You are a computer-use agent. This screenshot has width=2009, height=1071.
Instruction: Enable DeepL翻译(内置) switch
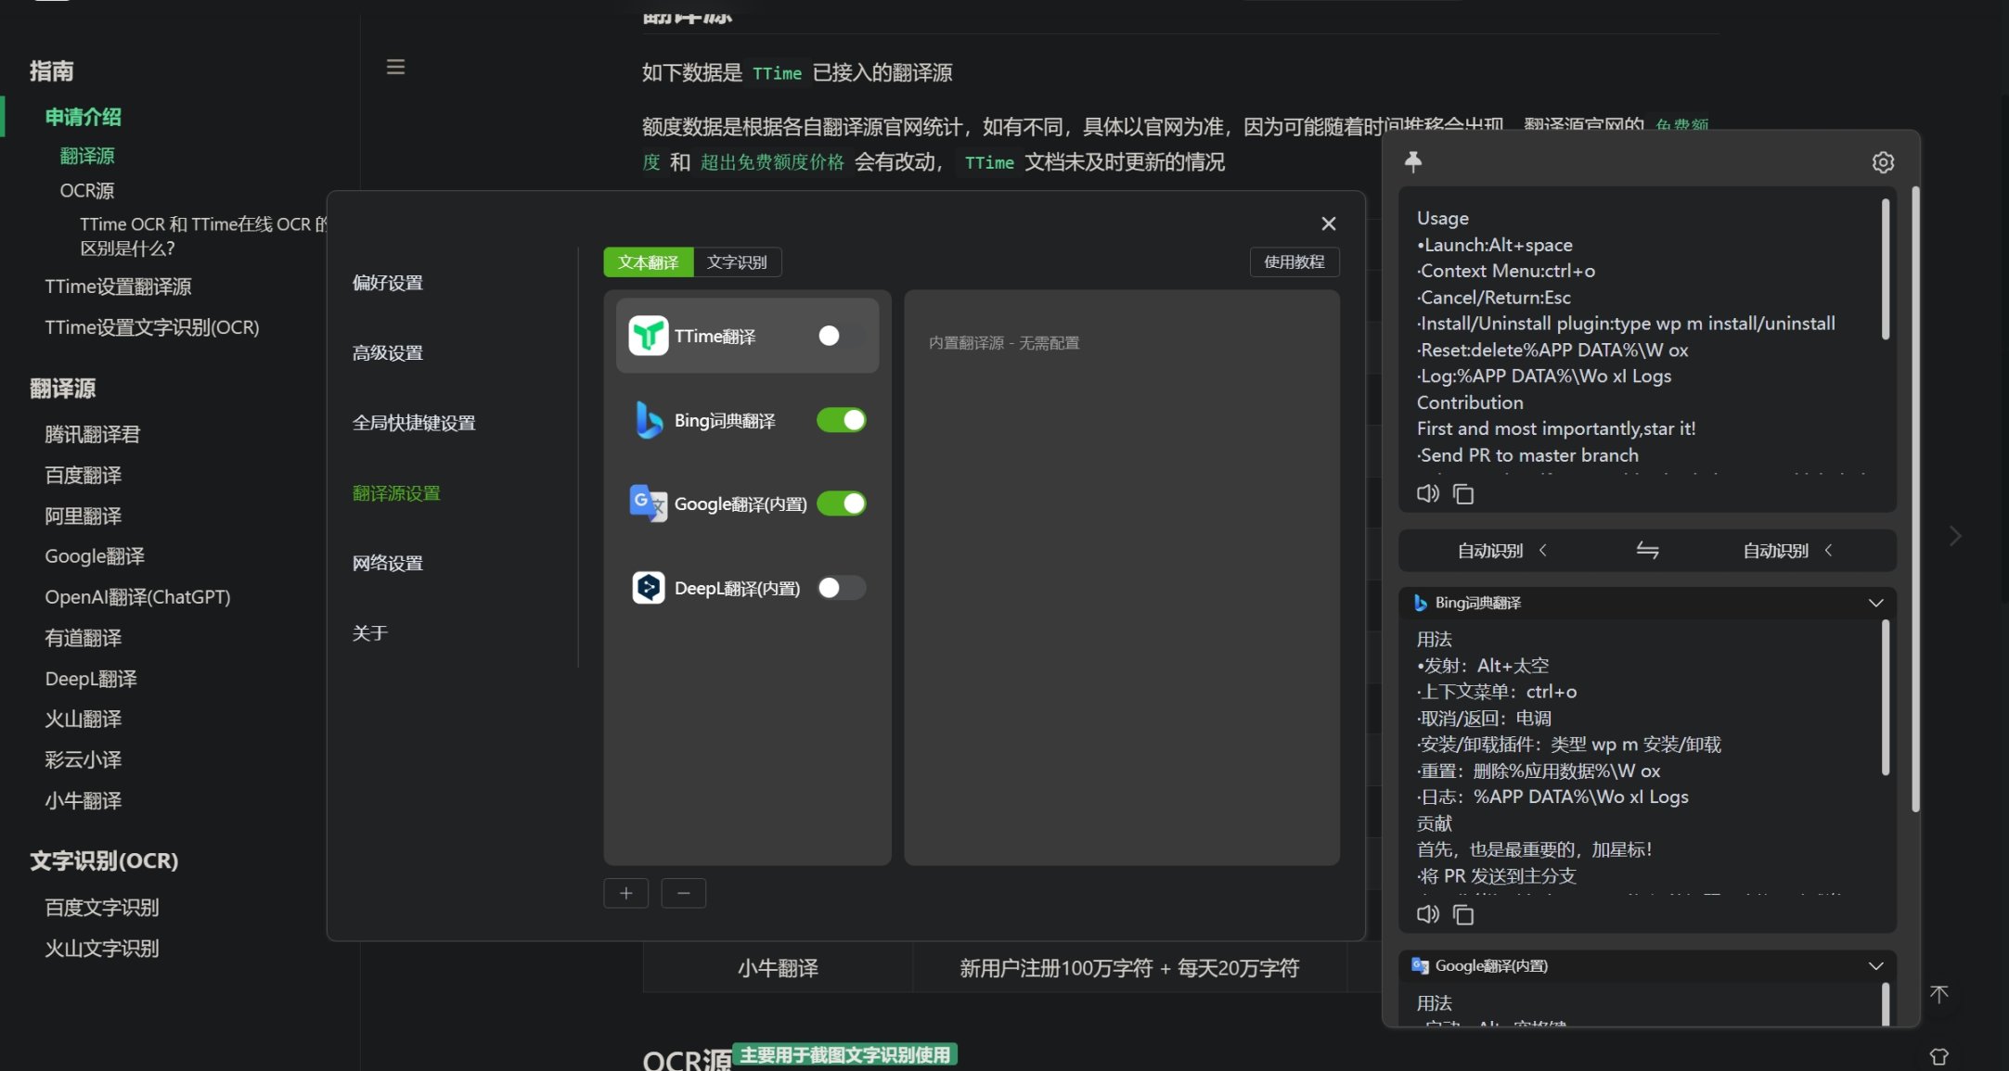pyautogui.click(x=841, y=588)
